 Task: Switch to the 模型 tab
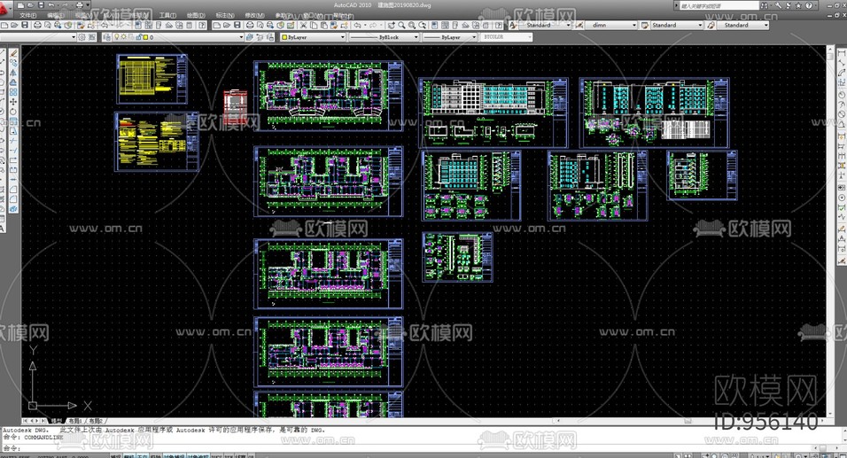[56, 421]
